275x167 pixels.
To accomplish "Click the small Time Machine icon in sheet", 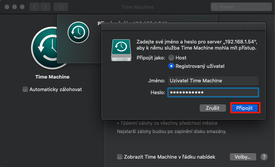I will click(78, 33).
